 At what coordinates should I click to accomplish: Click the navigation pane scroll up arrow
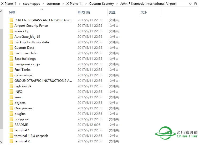[1, 11]
